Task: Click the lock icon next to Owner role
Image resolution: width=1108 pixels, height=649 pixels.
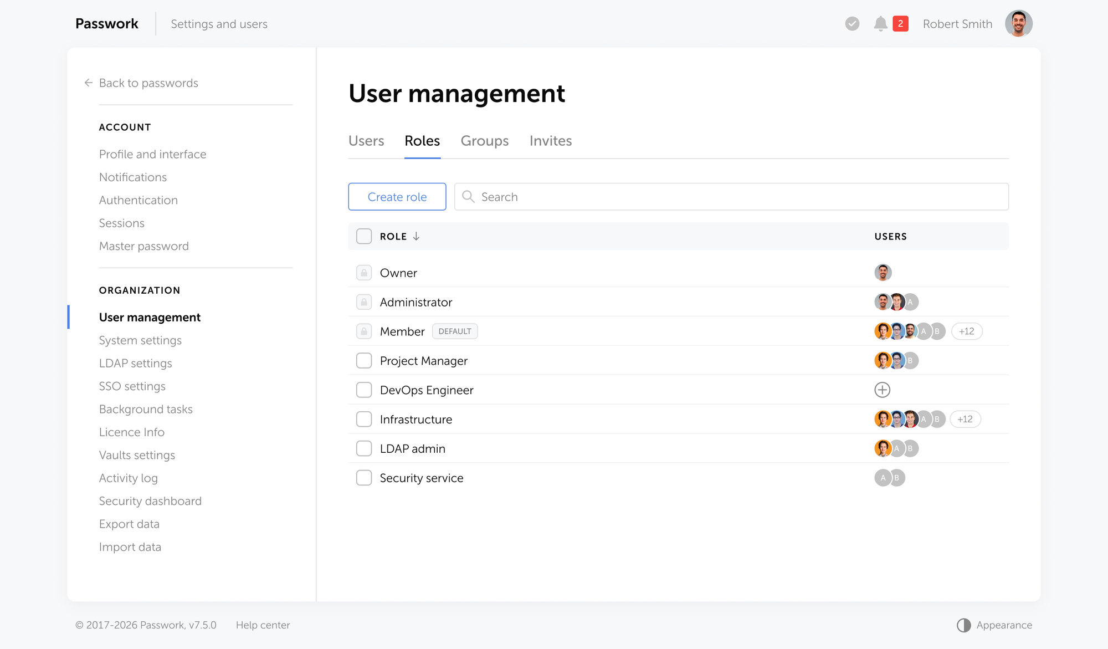Action: [x=364, y=273]
